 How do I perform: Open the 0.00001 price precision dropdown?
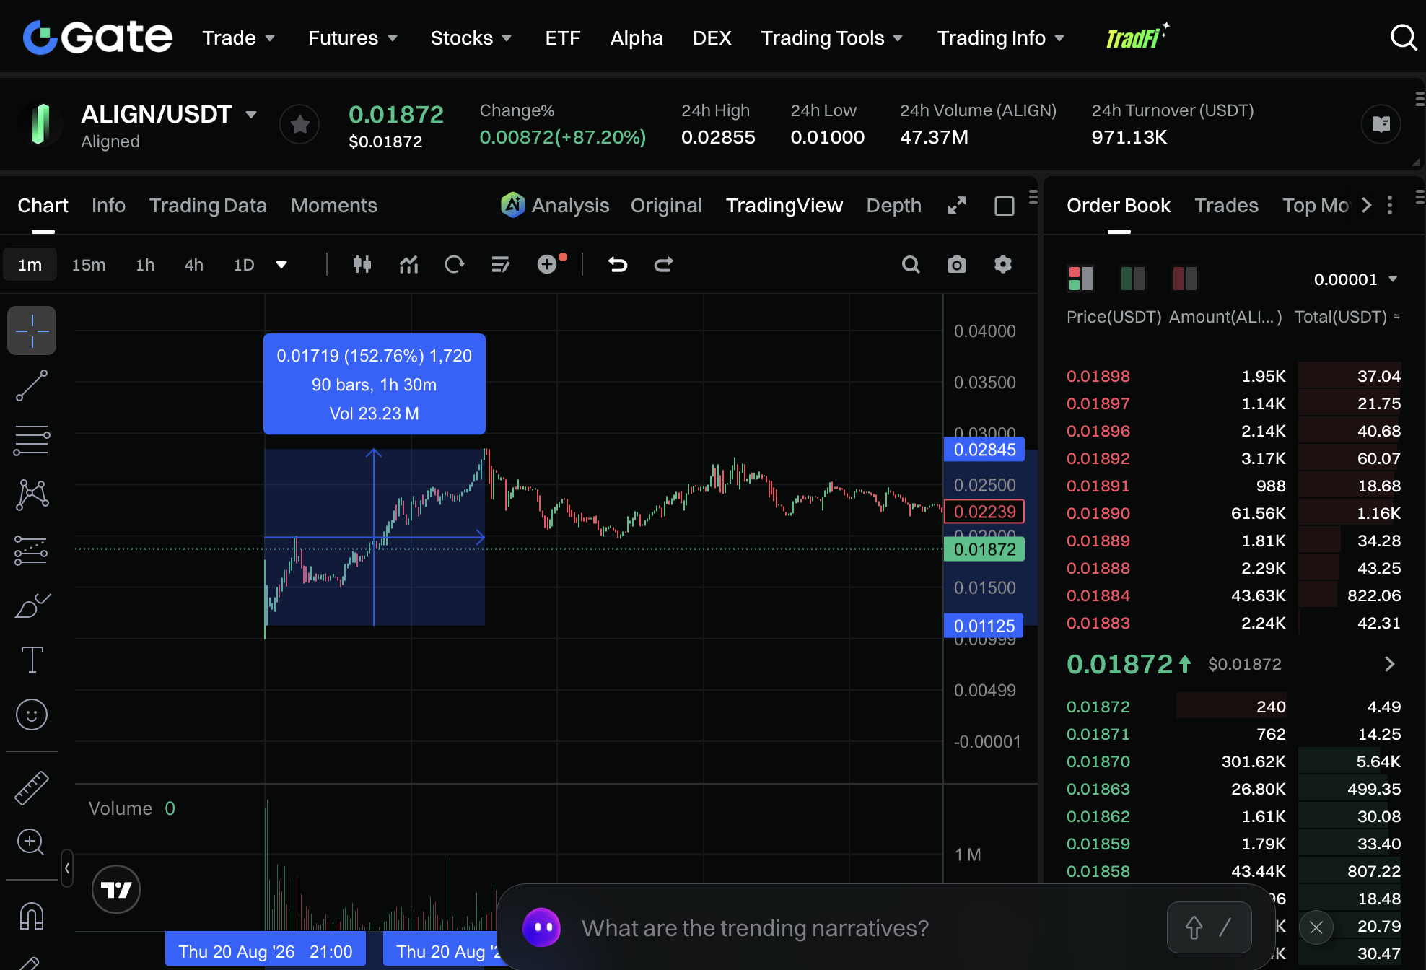(x=1355, y=279)
